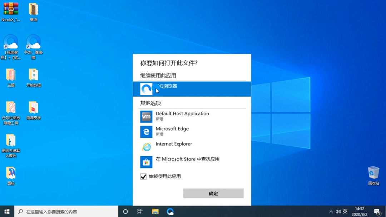Uncheck 始终使用此应用
This screenshot has height=217, width=386.
click(143, 176)
